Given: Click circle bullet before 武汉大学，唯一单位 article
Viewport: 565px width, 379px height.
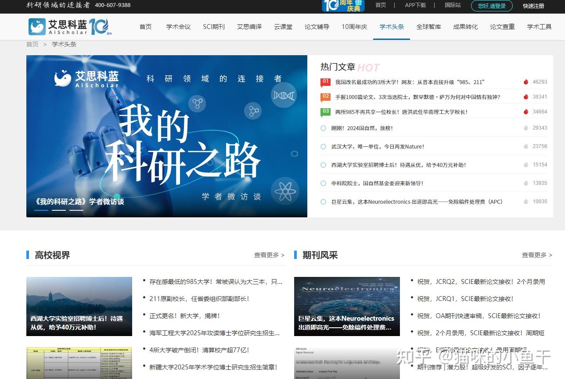Looking at the screenshot, I should [x=324, y=147].
